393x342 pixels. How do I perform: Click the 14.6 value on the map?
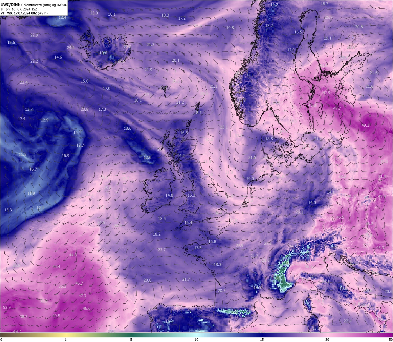pyautogui.click(x=58, y=57)
